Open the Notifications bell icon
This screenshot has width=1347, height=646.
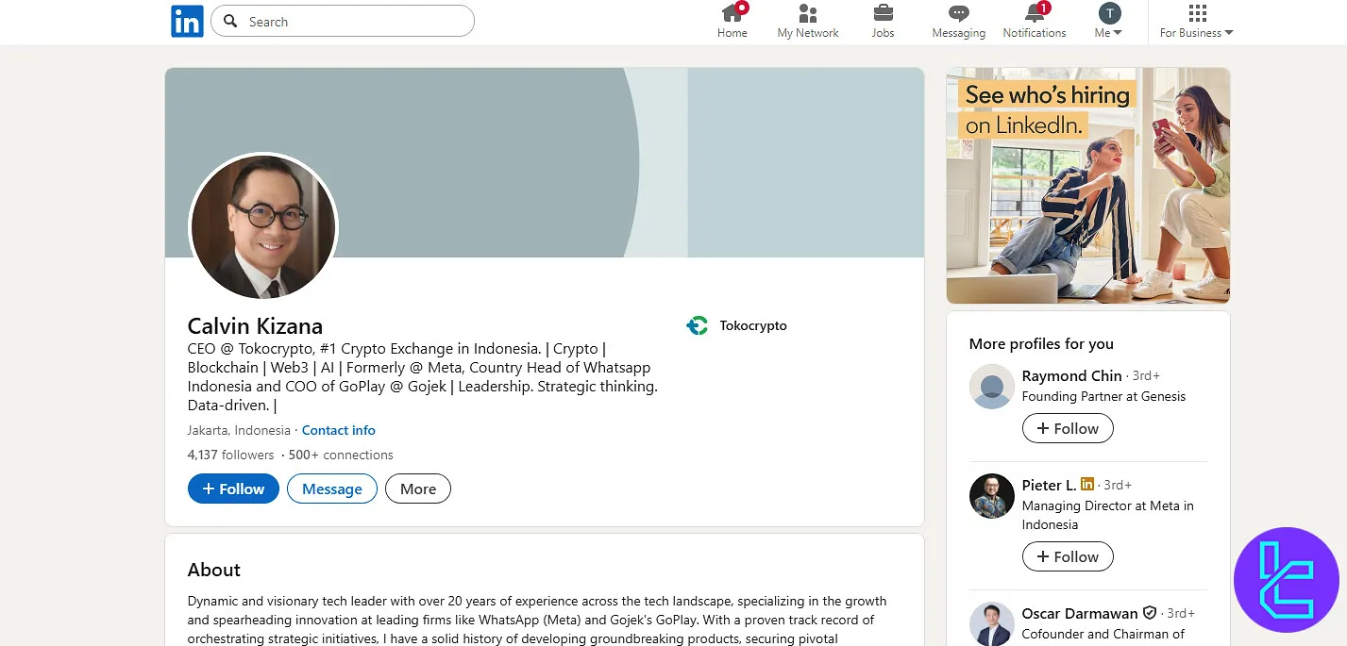tap(1035, 12)
